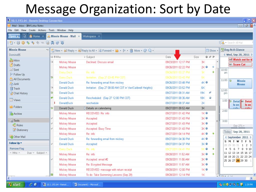Open All Documents view
This screenshot has width=256, height=192.
20,79
